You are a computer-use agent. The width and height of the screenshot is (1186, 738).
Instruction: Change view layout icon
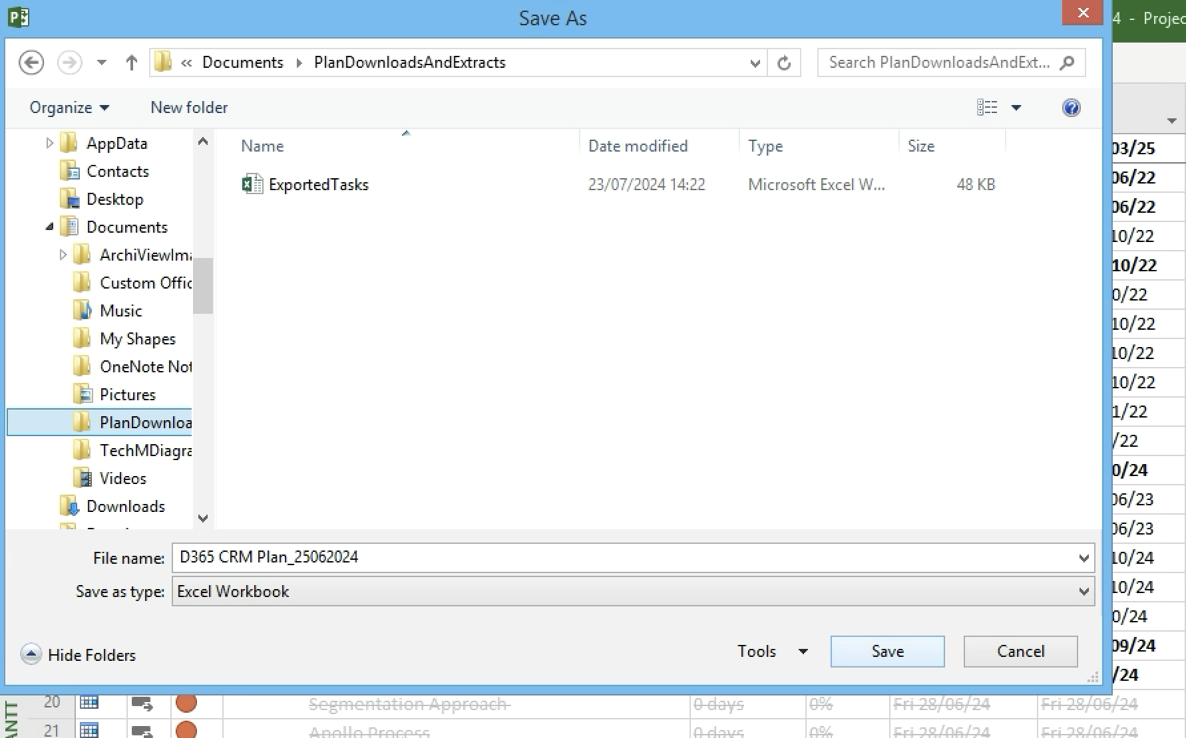coord(987,108)
